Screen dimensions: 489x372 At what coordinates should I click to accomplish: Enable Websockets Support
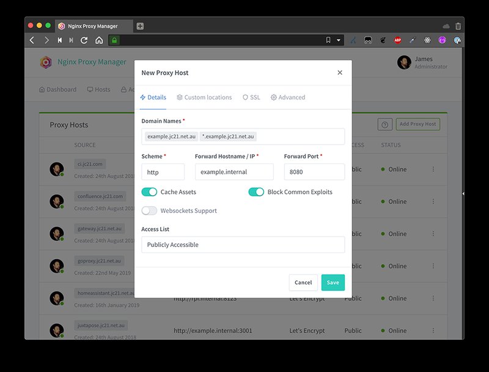150,211
